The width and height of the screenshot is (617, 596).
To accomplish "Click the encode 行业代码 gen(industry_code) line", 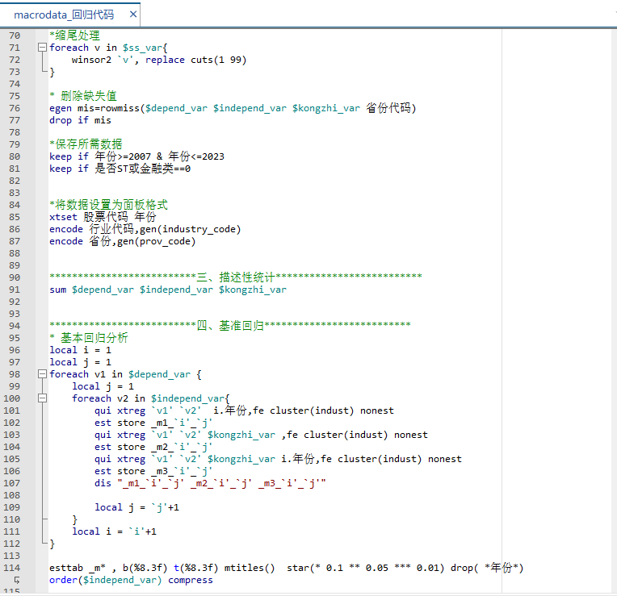I will [x=145, y=229].
